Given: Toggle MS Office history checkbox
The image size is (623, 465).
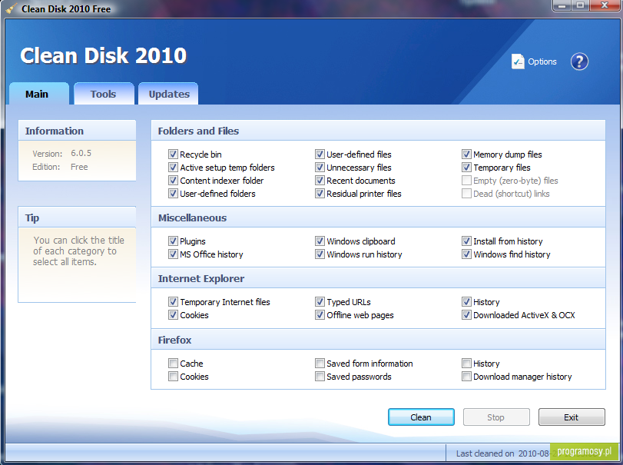Looking at the screenshot, I should click(x=173, y=254).
